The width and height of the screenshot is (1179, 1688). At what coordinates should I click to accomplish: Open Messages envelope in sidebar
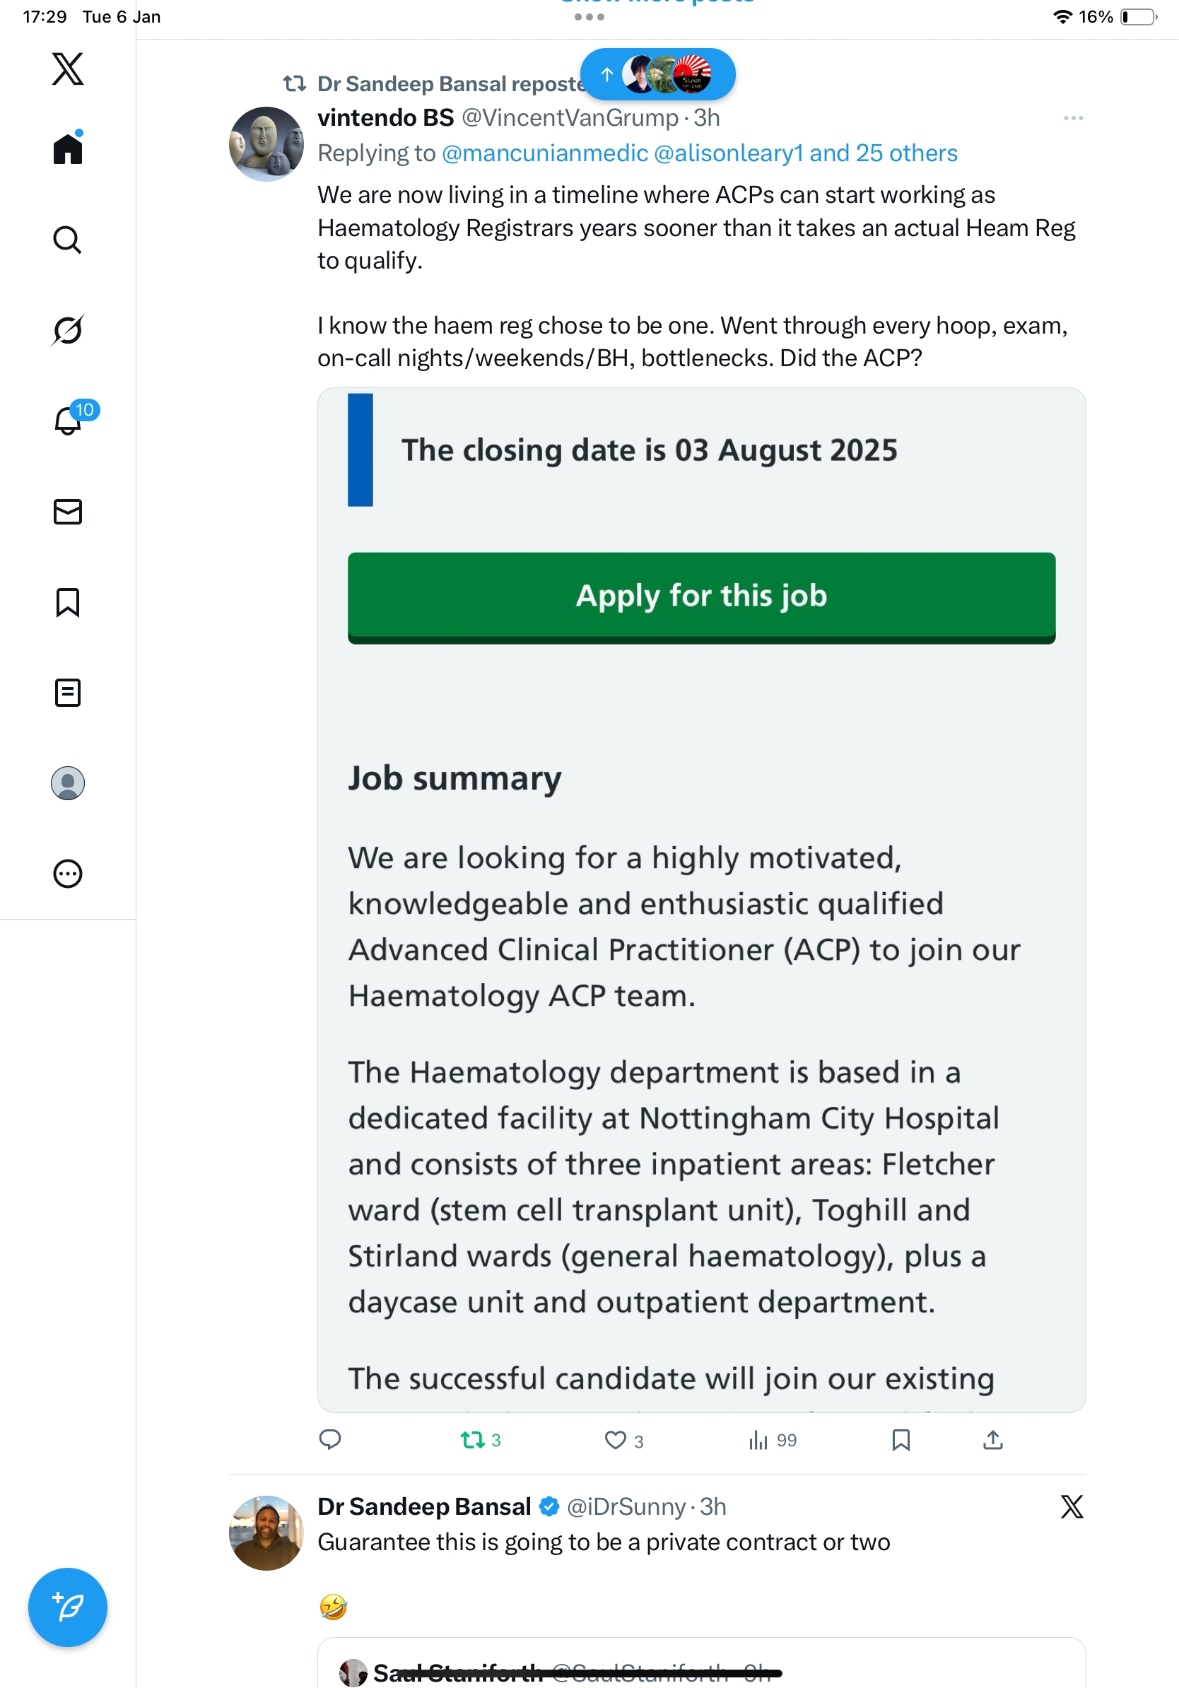[68, 512]
